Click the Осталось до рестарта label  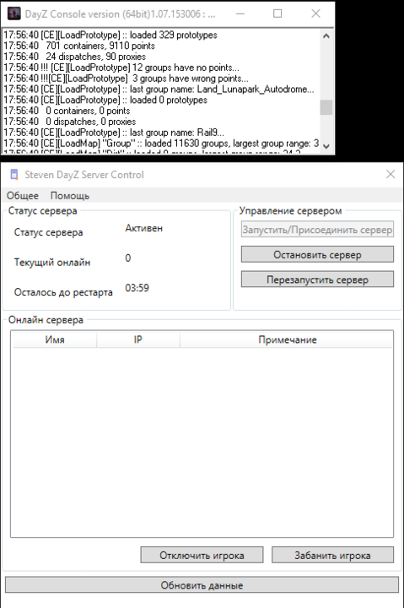pos(63,292)
